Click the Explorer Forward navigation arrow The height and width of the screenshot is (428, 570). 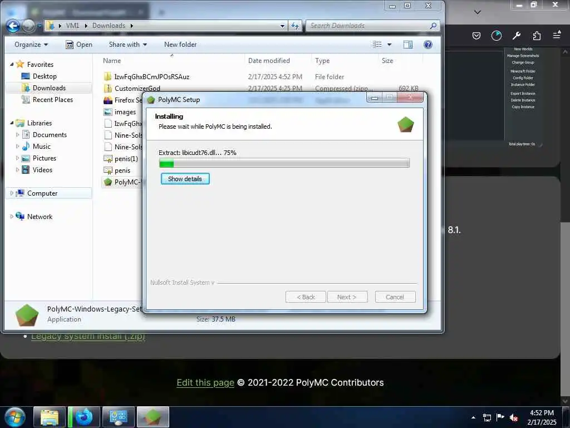pyautogui.click(x=29, y=26)
